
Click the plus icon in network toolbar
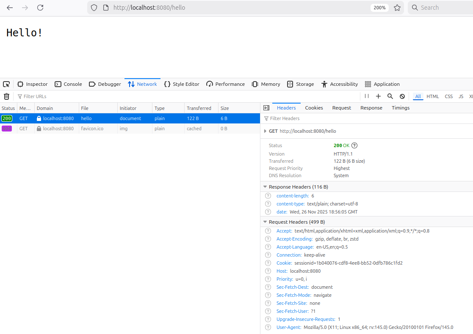pyautogui.click(x=378, y=96)
